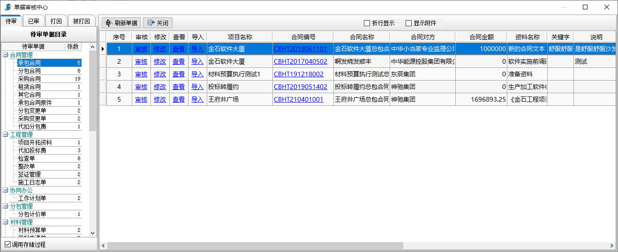Click the horizontal scrollbar of the grid

pyautogui.click(x=255, y=245)
